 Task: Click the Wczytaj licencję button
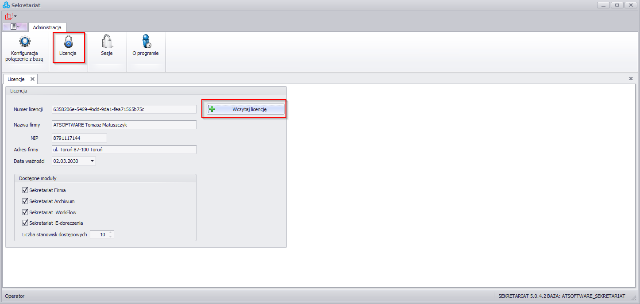[x=246, y=109]
